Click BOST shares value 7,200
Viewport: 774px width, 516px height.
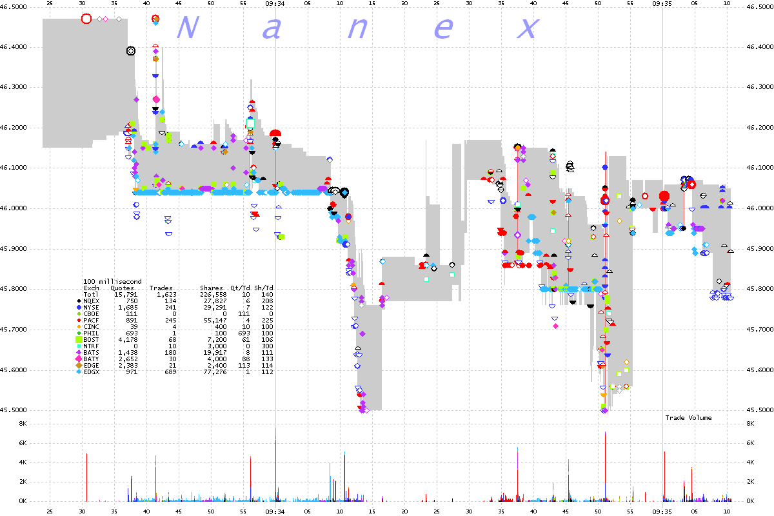217,339
